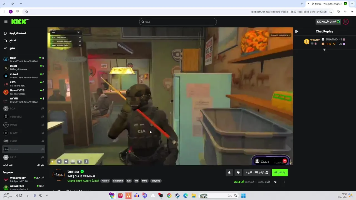
Task: Select offline channel IMOD
Action: pyautogui.click(x=24, y=125)
